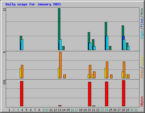Screen dimensions: 145x113
Task: Click the cyan 'Pages' legend label
Action: point(142,34)
